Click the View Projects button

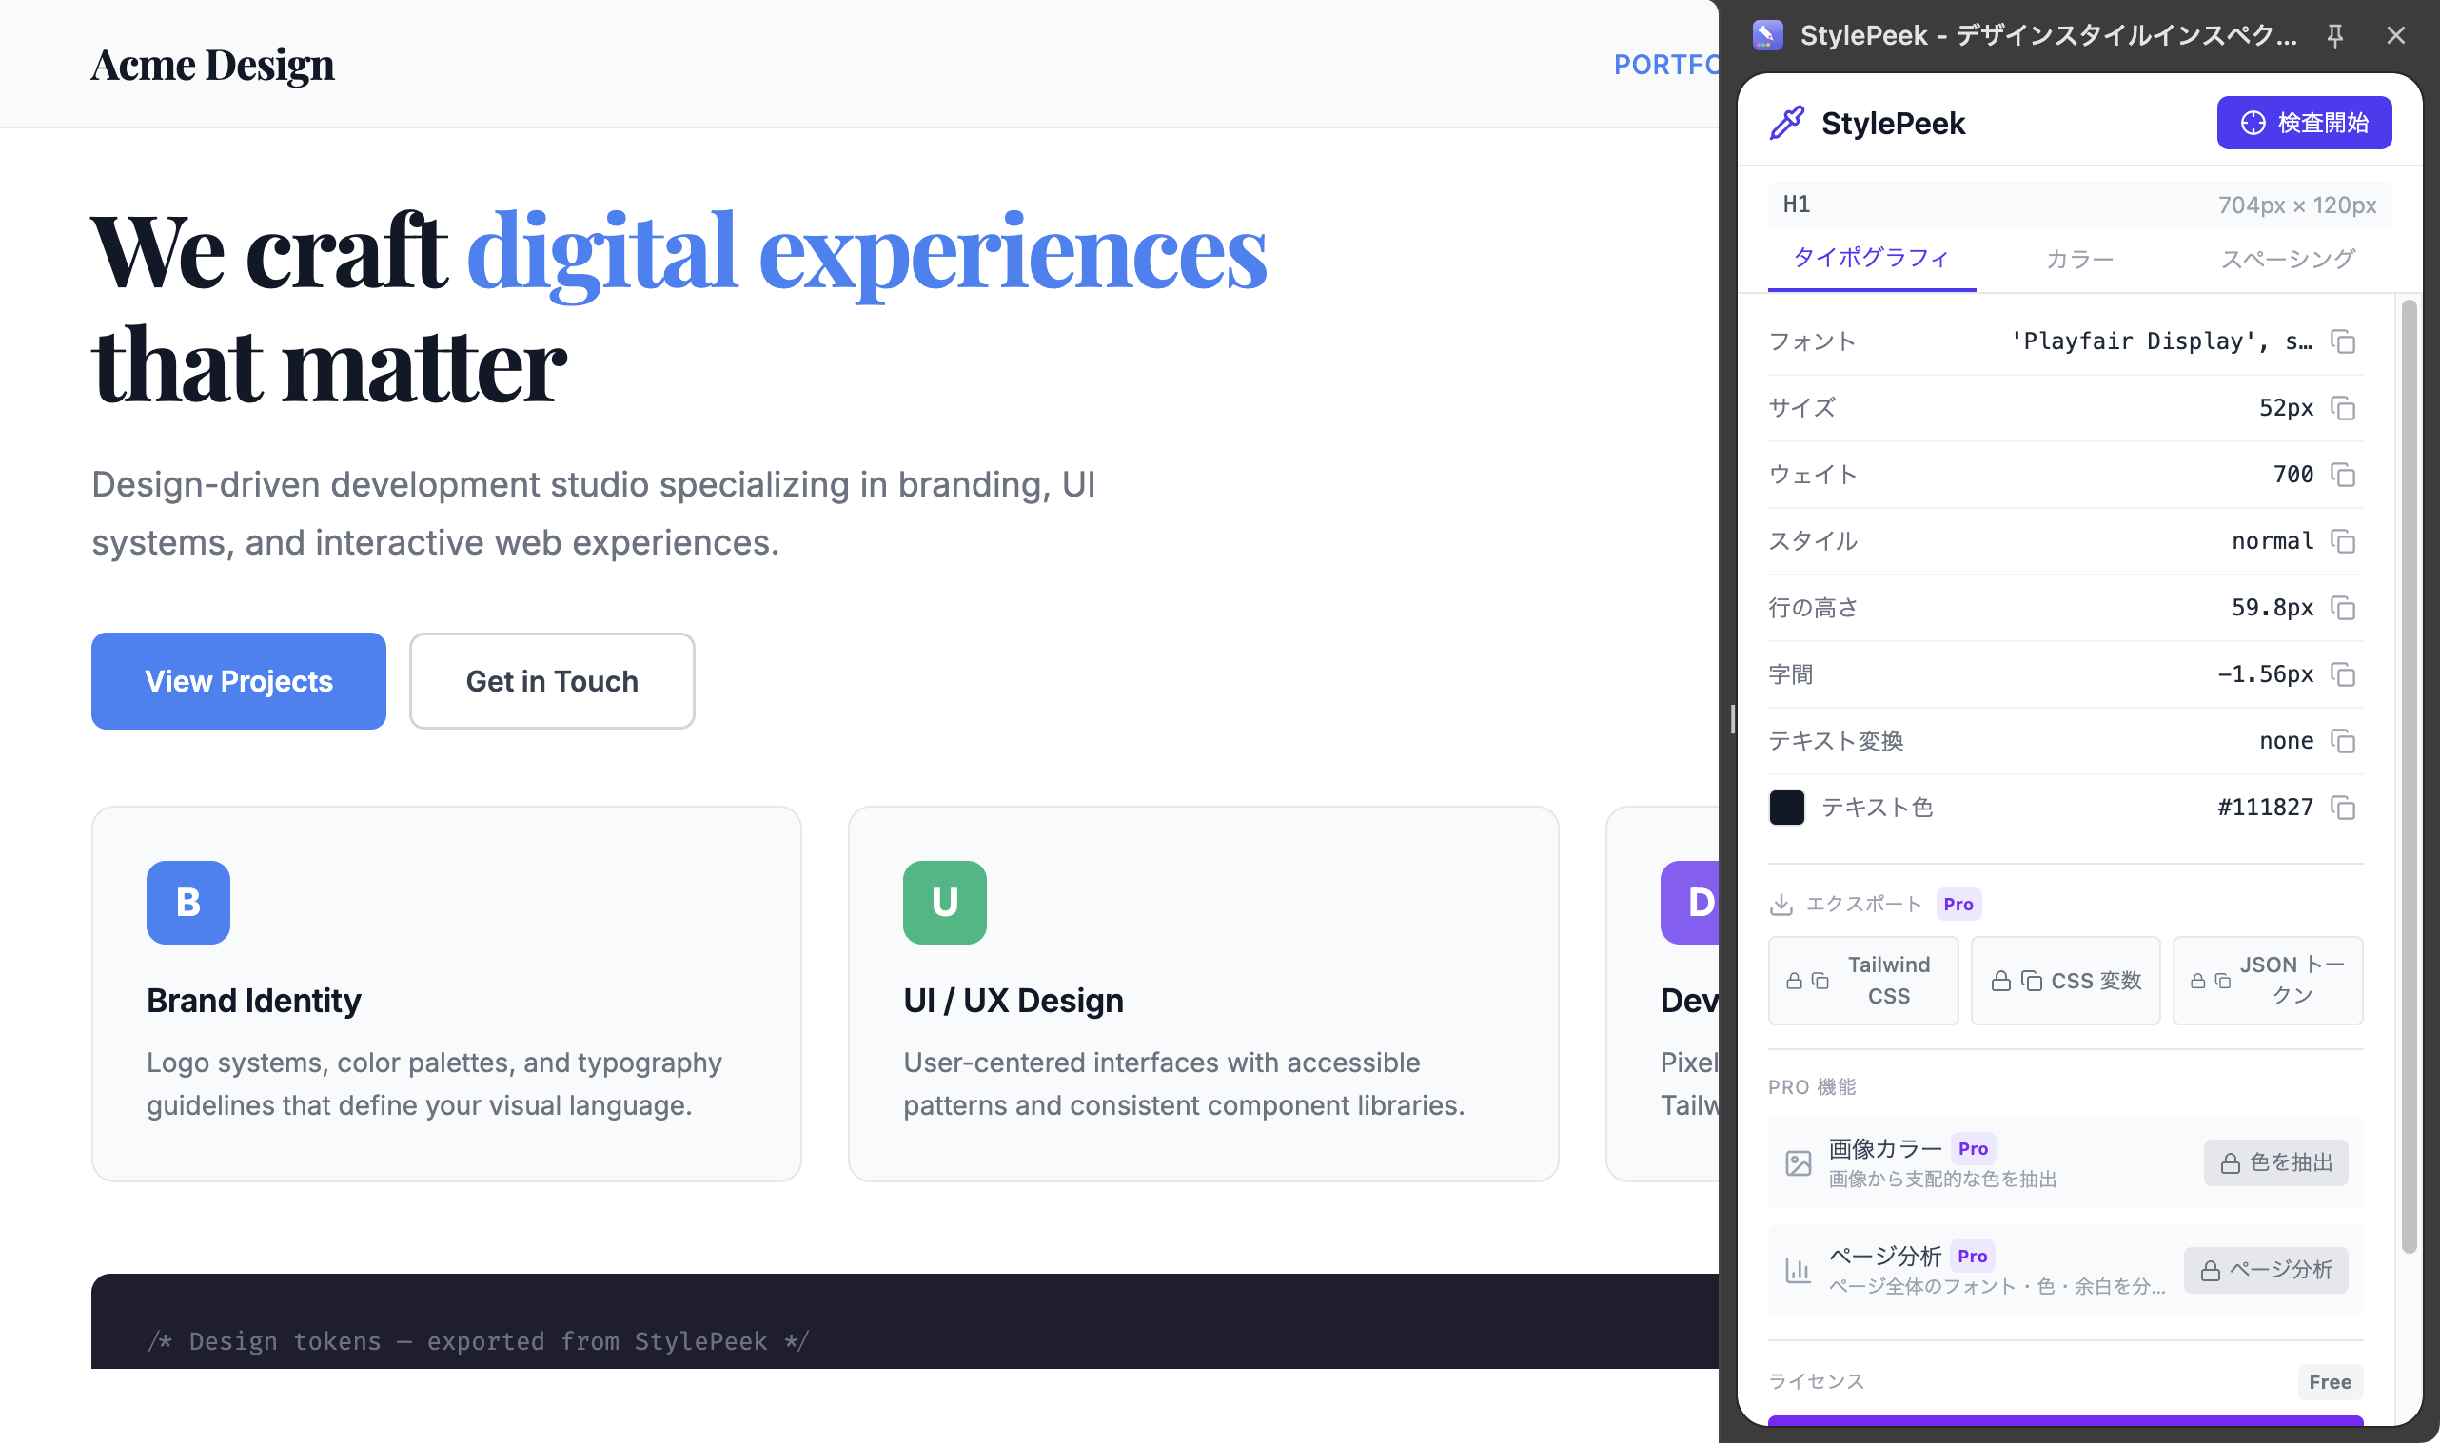[x=238, y=681]
